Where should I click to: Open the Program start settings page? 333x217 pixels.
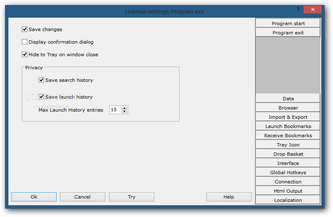288,24
